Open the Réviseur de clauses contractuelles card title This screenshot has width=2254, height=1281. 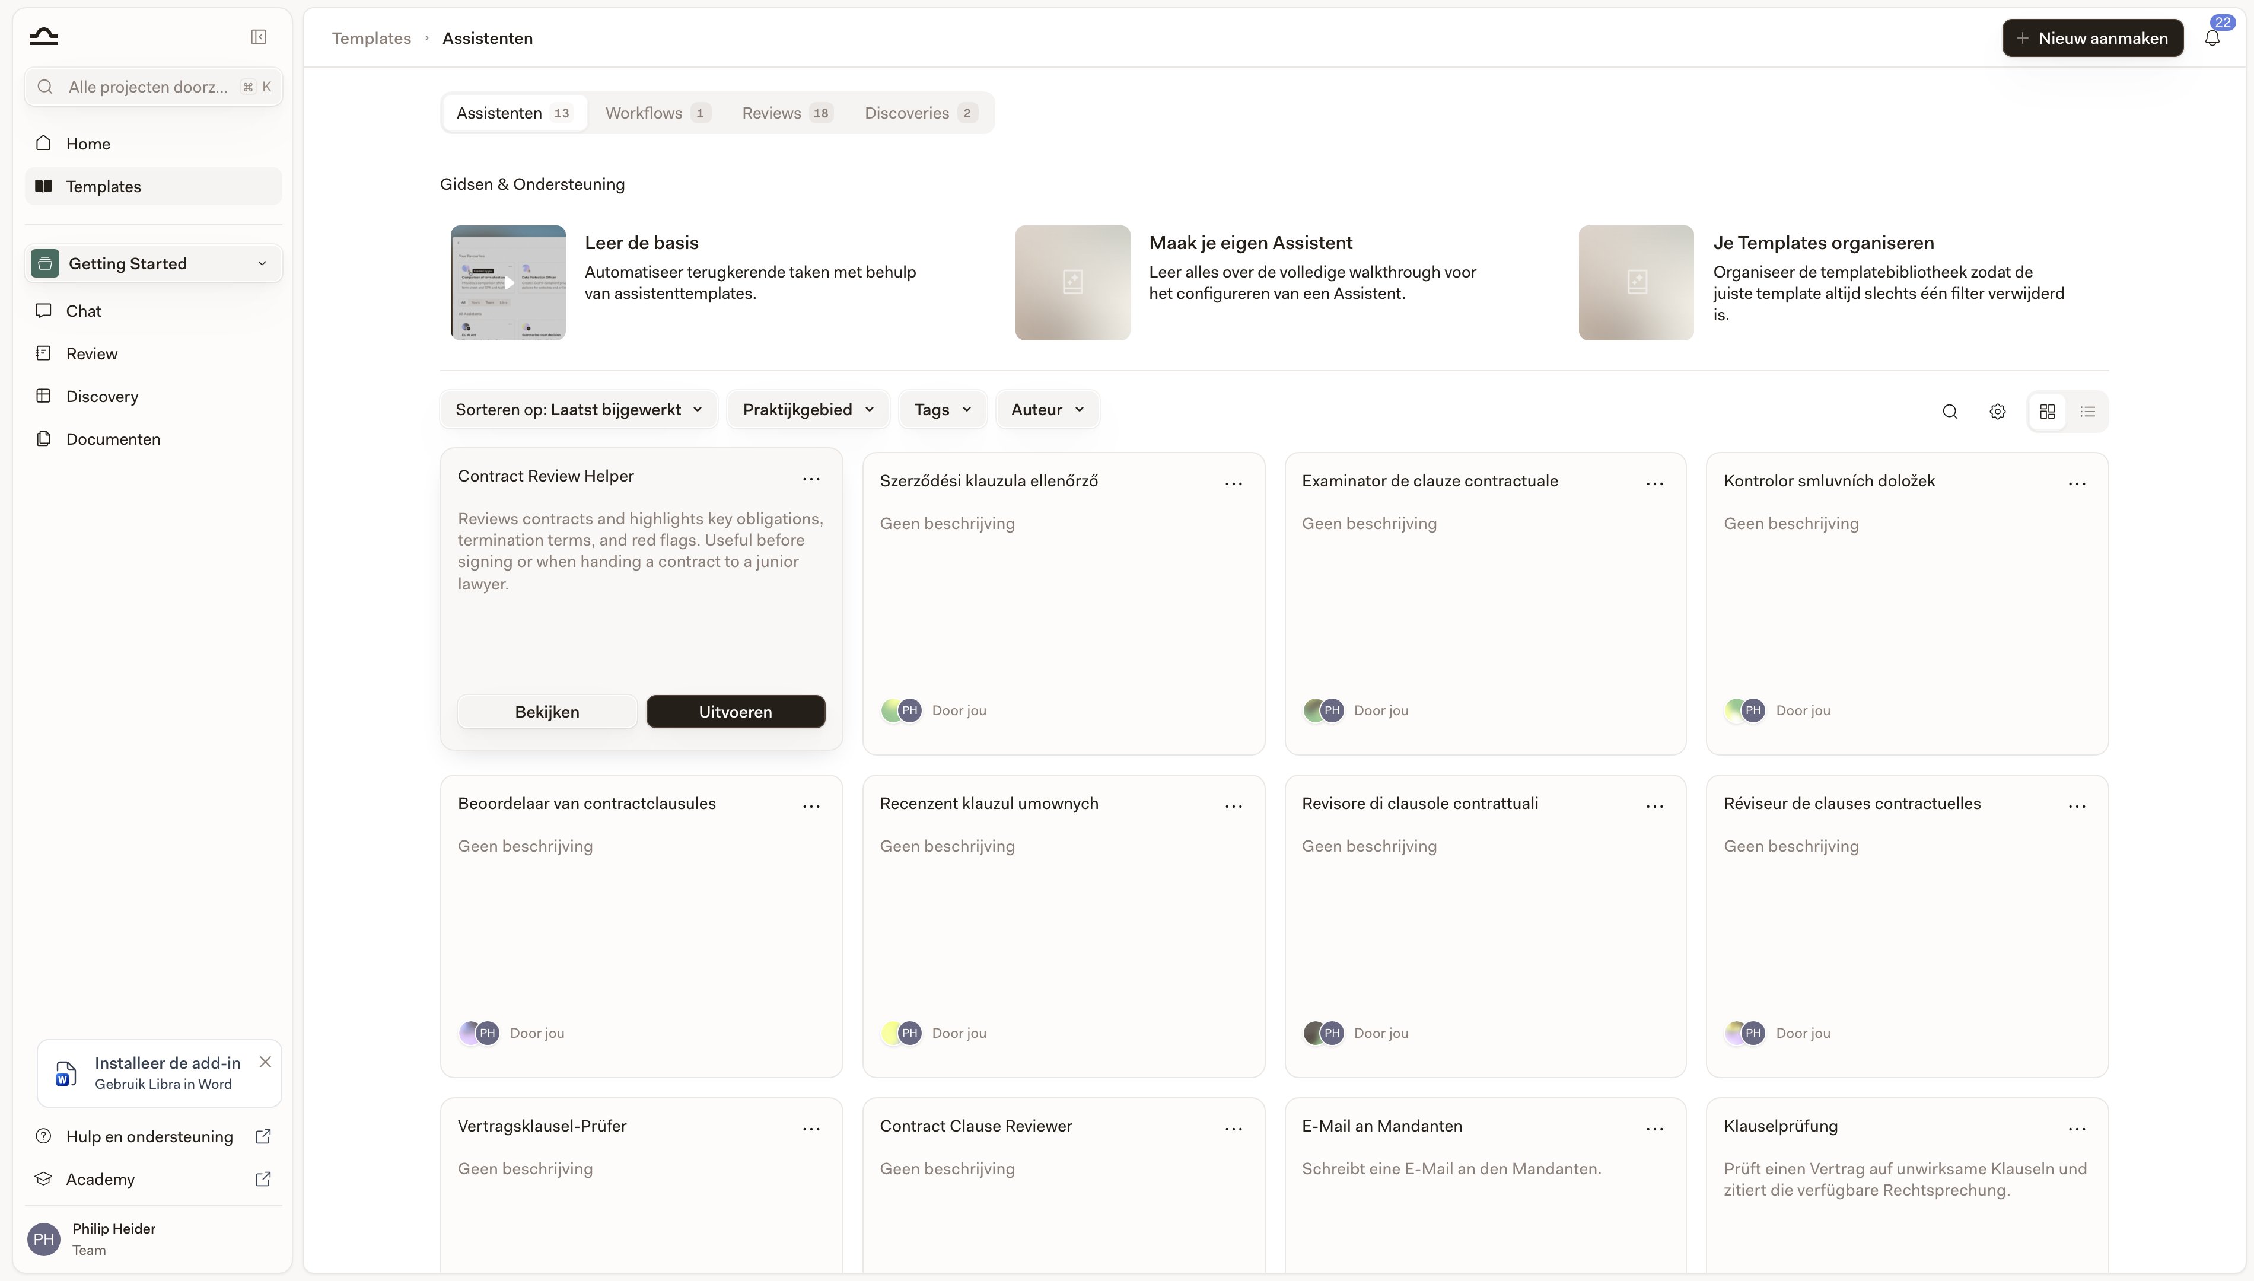pyautogui.click(x=1852, y=803)
